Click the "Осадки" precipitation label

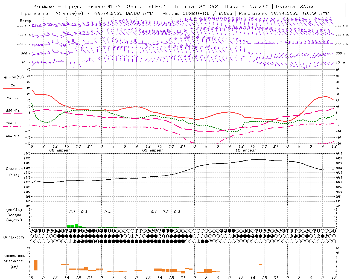[14, 215]
